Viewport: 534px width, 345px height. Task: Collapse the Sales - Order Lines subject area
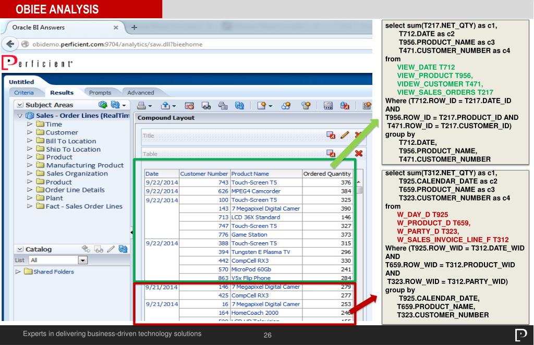(20, 116)
